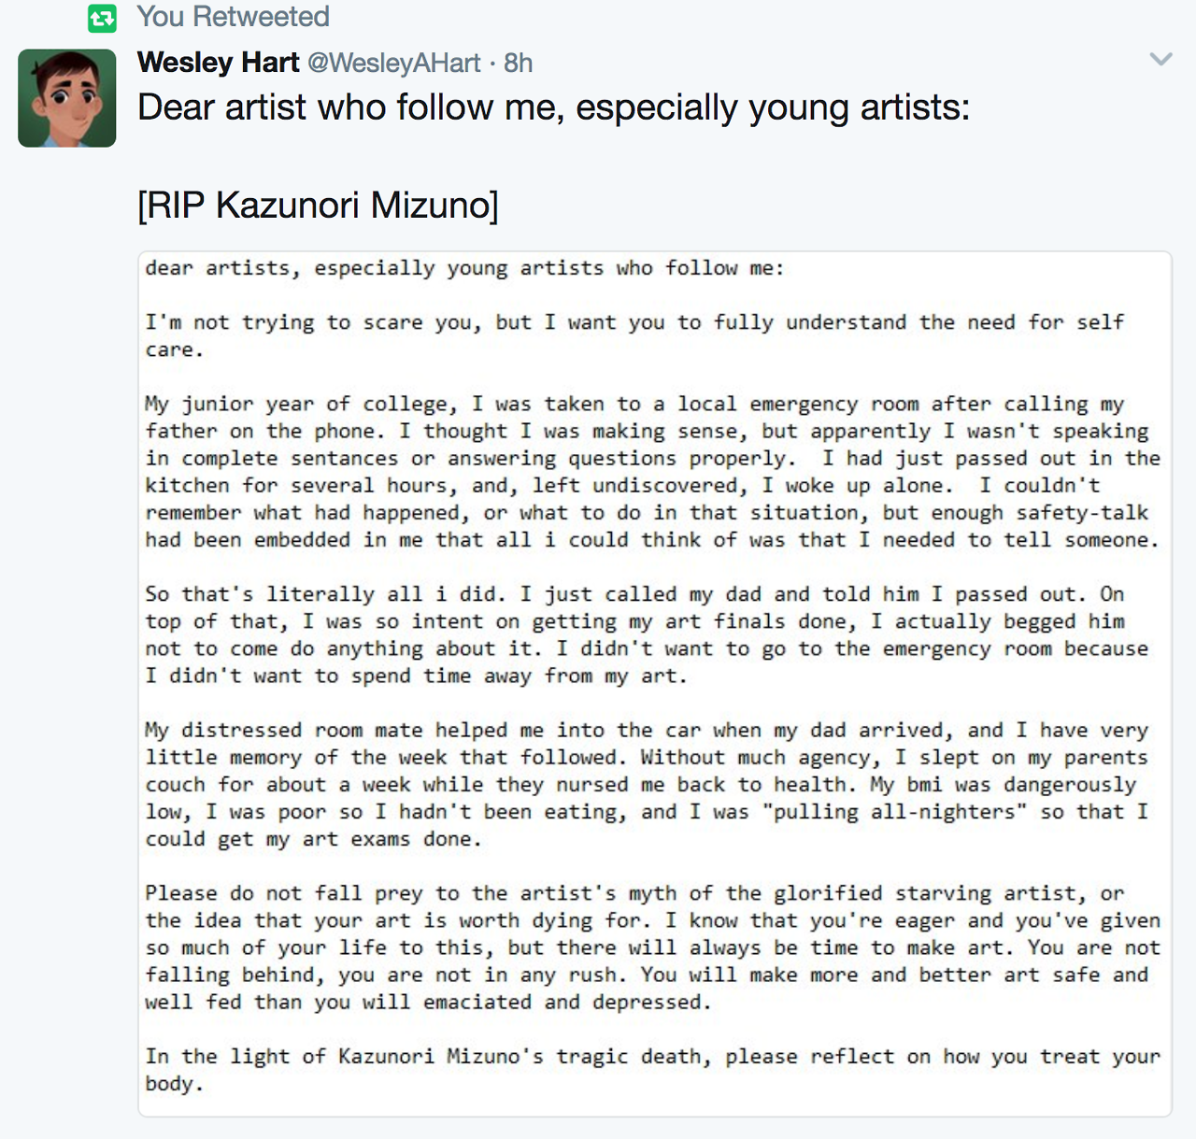This screenshot has width=1196, height=1139.
Task: Select the paragraph starting "Please do not fall prey"
Action: pyautogui.click(x=651, y=947)
